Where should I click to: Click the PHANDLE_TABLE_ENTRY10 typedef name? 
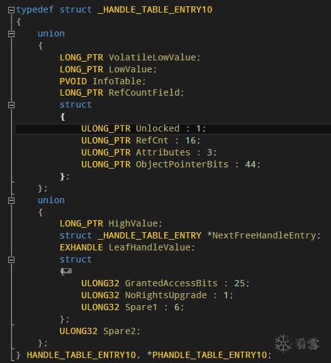click(x=210, y=355)
